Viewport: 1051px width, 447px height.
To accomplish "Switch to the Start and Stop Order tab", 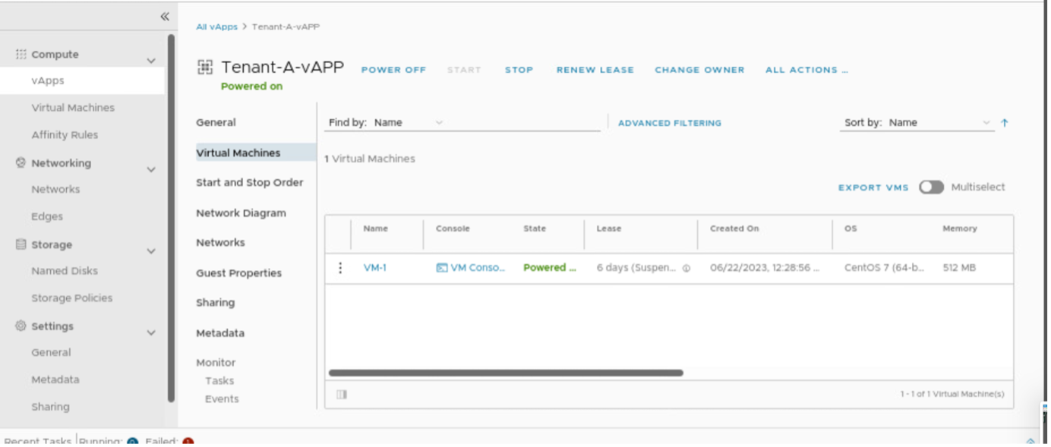I will point(250,182).
